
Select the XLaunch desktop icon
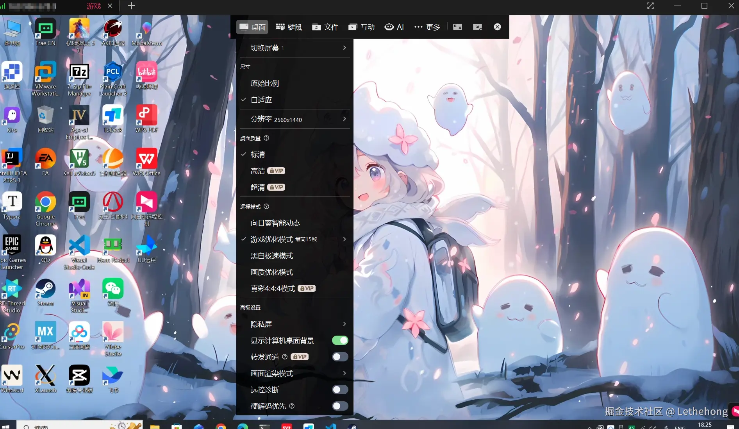pos(45,379)
